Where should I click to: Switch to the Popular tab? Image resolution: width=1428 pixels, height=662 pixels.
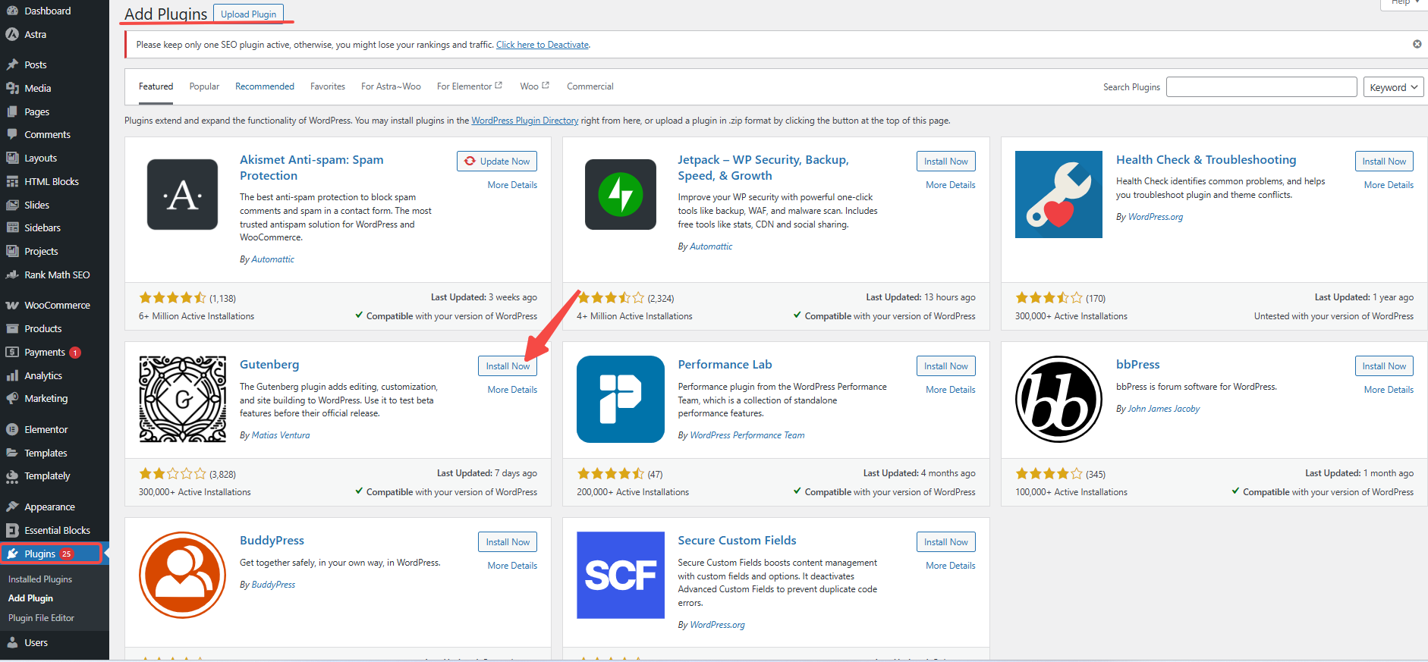pos(204,86)
